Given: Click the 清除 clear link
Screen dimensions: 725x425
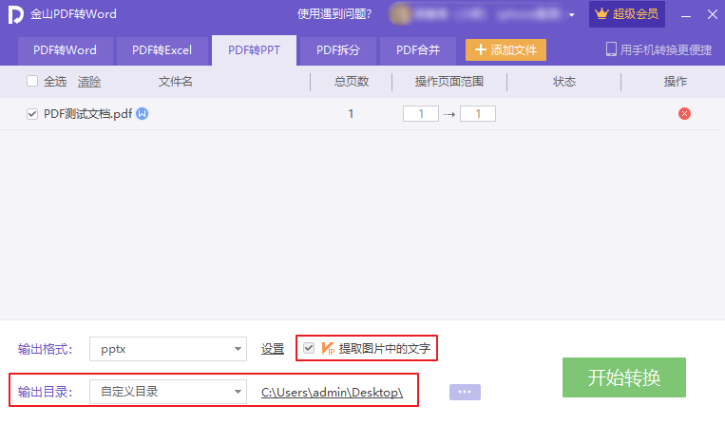Looking at the screenshot, I should (x=89, y=82).
